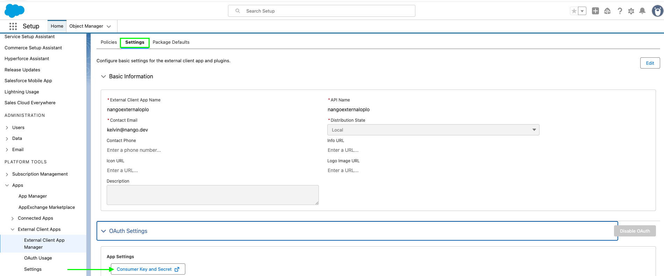
Task: Click the Contact Phone field
Action: [x=213, y=150]
